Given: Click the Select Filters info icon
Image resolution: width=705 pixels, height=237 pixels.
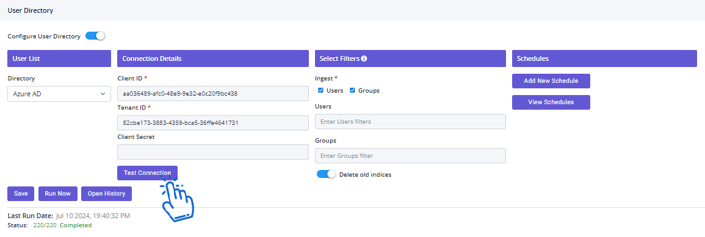Looking at the screenshot, I should tap(364, 59).
